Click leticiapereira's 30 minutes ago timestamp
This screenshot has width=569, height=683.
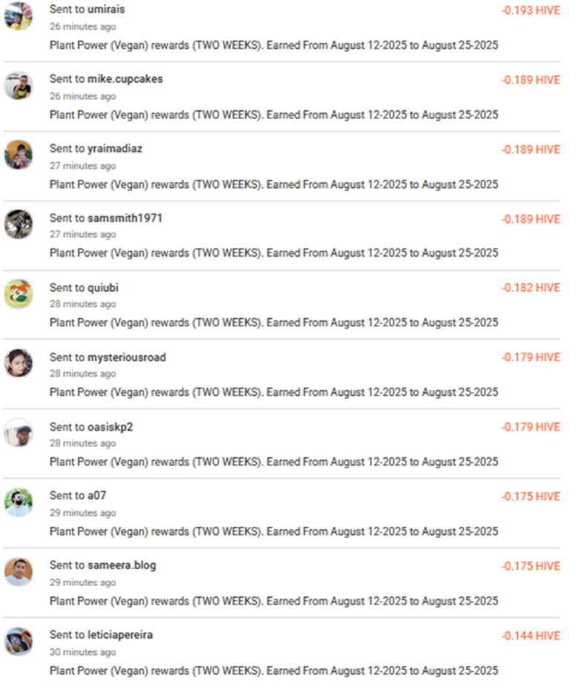(83, 652)
